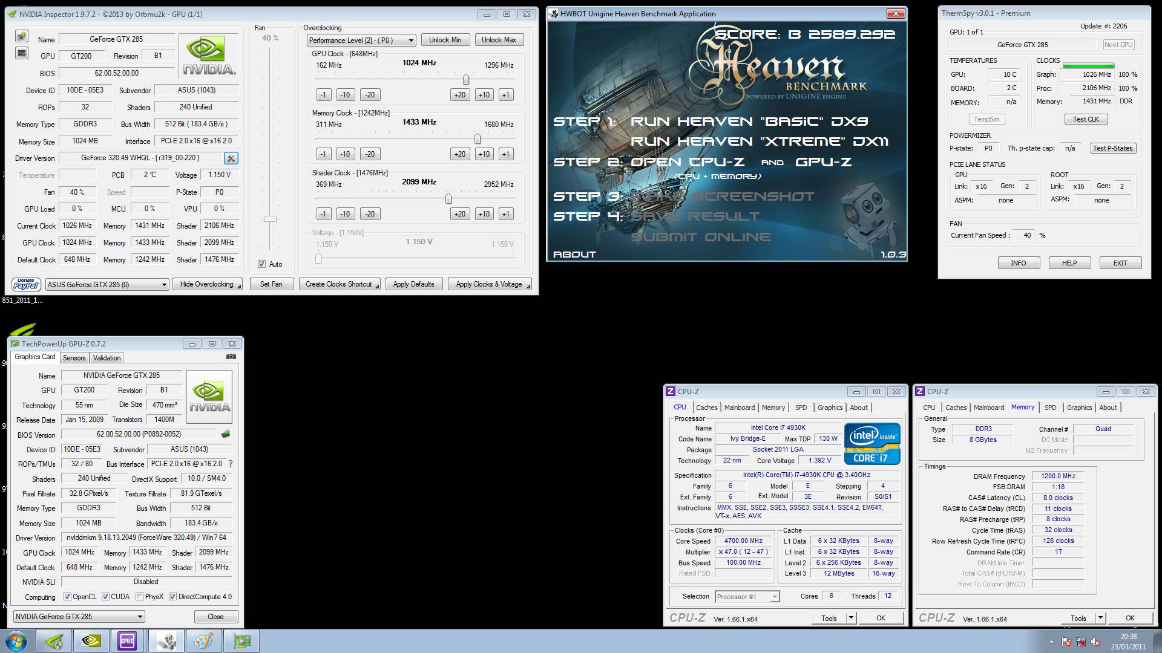The height and width of the screenshot is (653, 1162).
Task: Click the Test CLK button in ThermSpy
Action: tap(1086, 119)
